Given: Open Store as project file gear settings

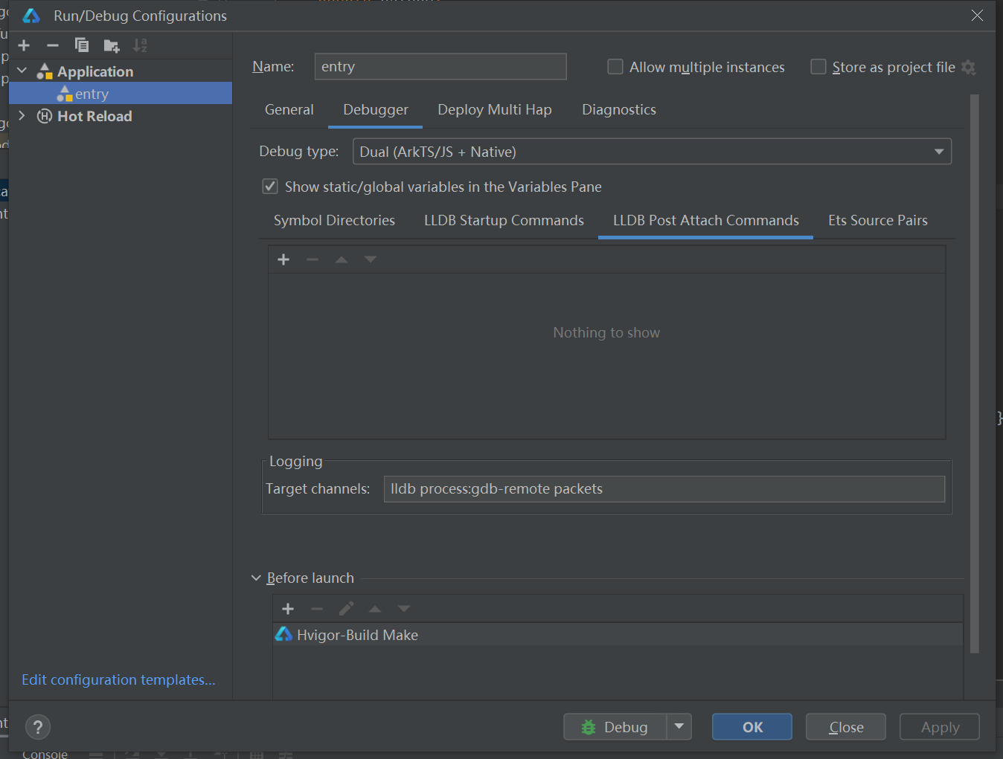Looking at the screenshot, I should 968,67.
